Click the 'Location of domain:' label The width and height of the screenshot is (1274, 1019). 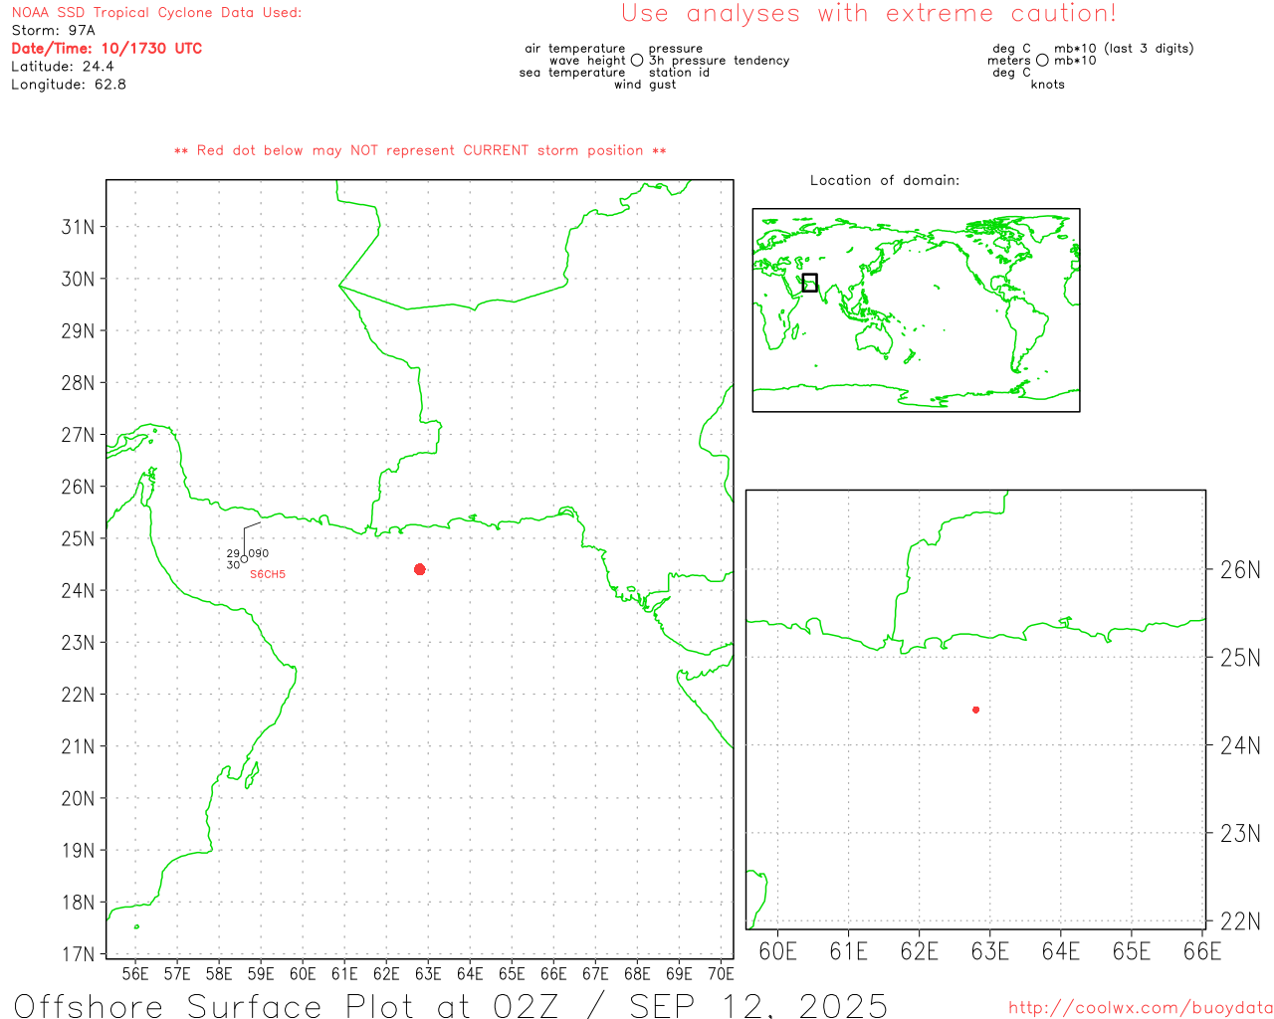click(x=885, y=181)
